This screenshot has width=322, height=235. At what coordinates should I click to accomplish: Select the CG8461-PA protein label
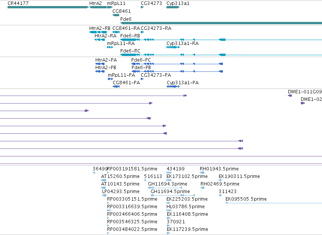(x=126, y=83)
